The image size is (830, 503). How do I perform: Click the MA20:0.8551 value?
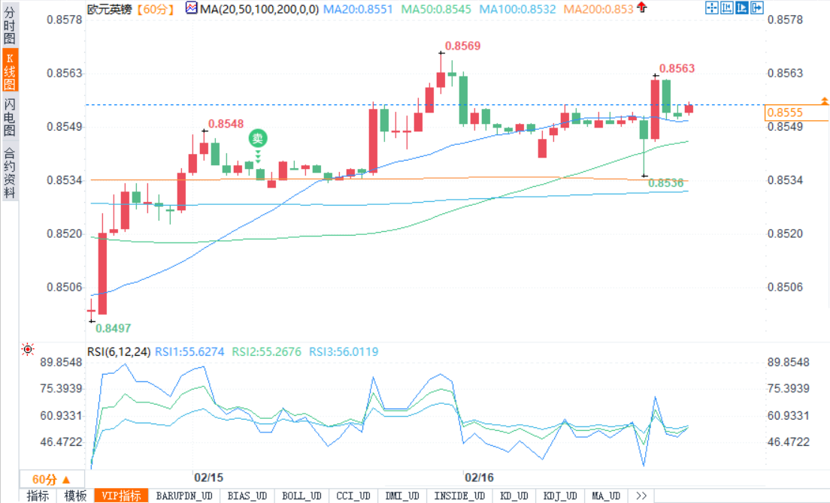click(359, 9)
